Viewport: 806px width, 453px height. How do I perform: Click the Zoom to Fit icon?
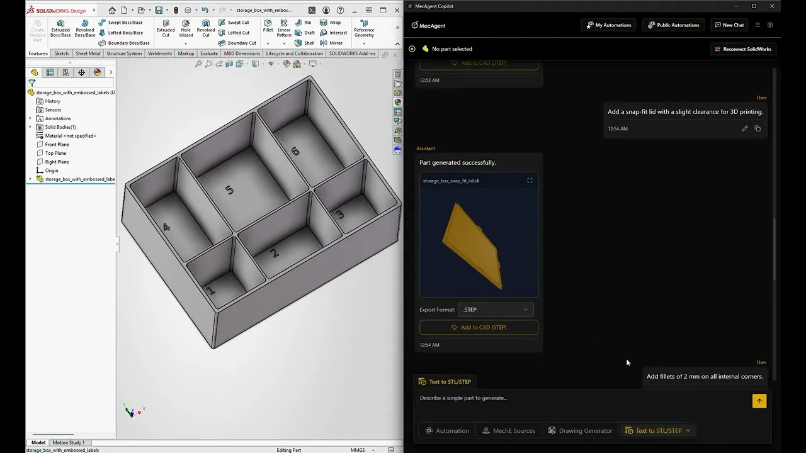[x=198, y=64]
